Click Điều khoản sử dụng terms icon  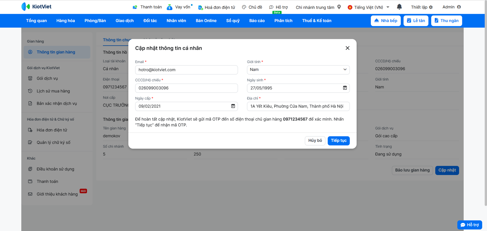[30, 169]
